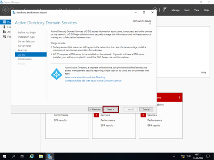Open BPA results in the middle tile
Viewport: 214px width, 160px height.
click(x=107, y=125)
